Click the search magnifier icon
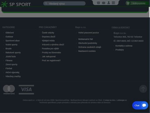The image size is (150, 113). pyautogui.click(x=46, y=4)
